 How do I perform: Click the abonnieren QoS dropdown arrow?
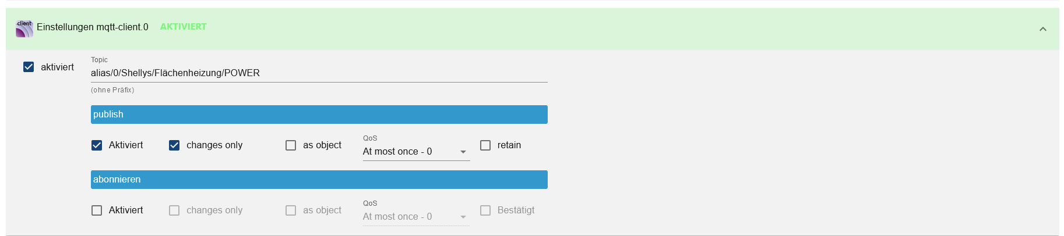pyautogui.click(x=463, y=217)
